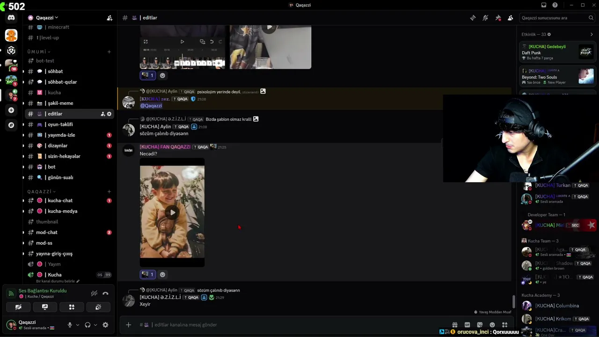Create channel in ÜMUMİ category
599x337 pixels.
(x=109, y=51)
